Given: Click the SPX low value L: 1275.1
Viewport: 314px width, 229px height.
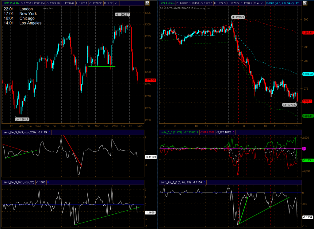Looking at the screenshot, I should click(x=81, y=3).
